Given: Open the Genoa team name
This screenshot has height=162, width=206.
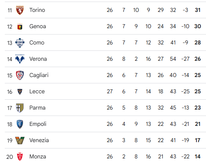Looking at the screenshot, I should [x=38, y=26].
